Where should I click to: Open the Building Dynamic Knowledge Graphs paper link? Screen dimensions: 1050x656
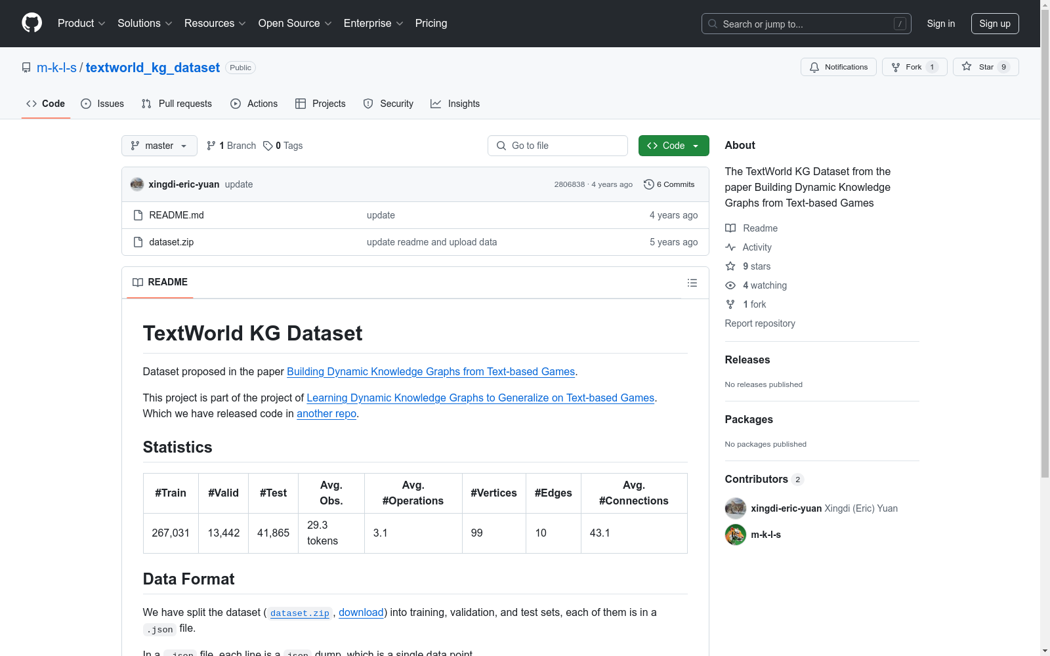(430, 371)
